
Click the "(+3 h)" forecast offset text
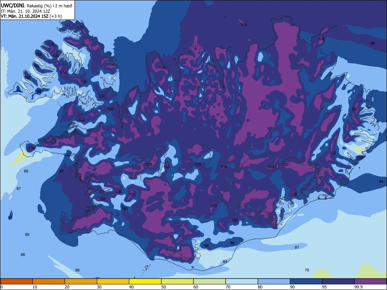(56, 16)
